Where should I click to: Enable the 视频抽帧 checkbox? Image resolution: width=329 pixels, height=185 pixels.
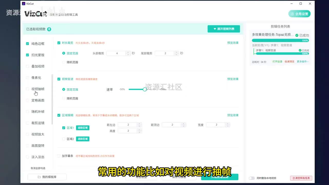(28, 89)
